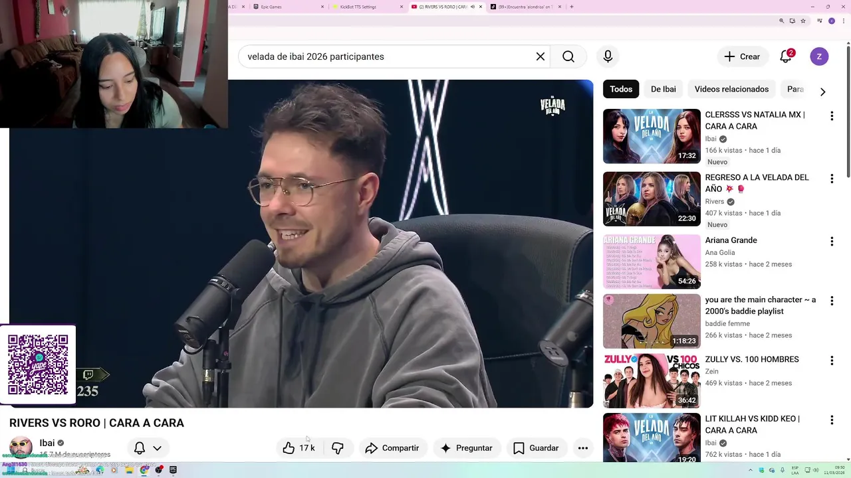The image size is (851, 478).
Task: Open a new browser tab with plus
Action: pos(572,7)
